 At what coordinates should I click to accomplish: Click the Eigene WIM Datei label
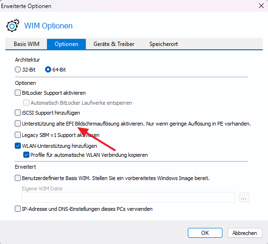coord(42,189)
